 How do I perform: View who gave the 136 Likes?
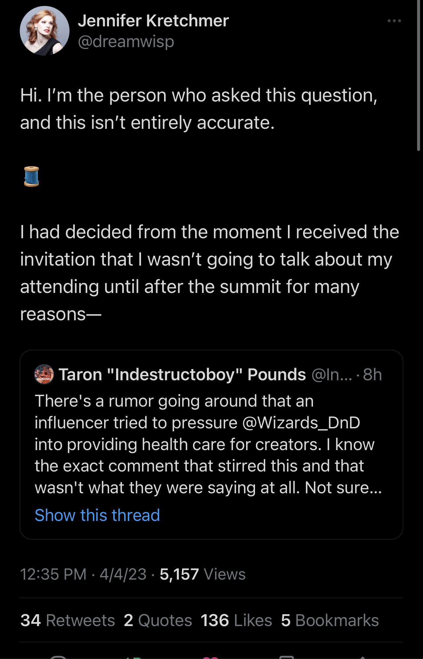pyautogui.click(x=236, y=620)
